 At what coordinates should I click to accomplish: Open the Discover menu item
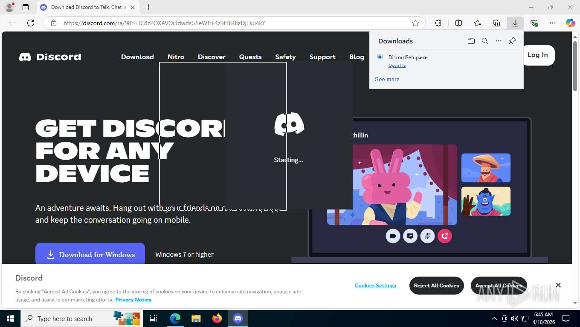(x=212, y=57)
